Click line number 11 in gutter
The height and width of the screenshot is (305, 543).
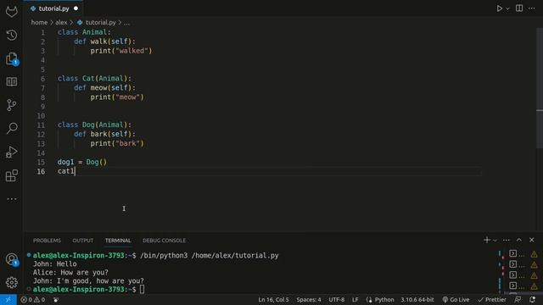coord(41,125)
